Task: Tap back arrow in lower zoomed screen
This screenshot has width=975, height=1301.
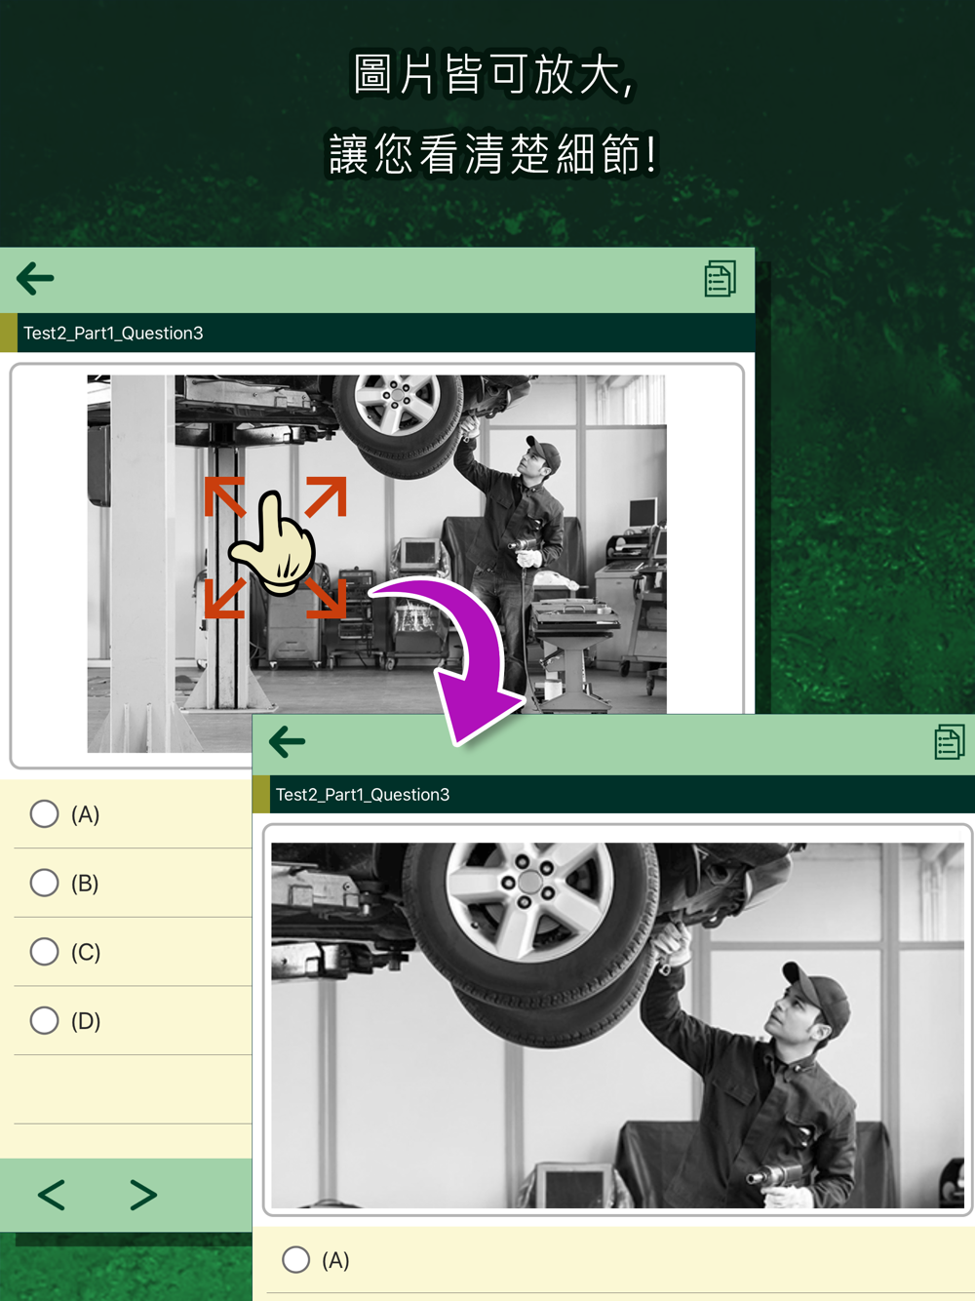Action: (x=287, y=742)
